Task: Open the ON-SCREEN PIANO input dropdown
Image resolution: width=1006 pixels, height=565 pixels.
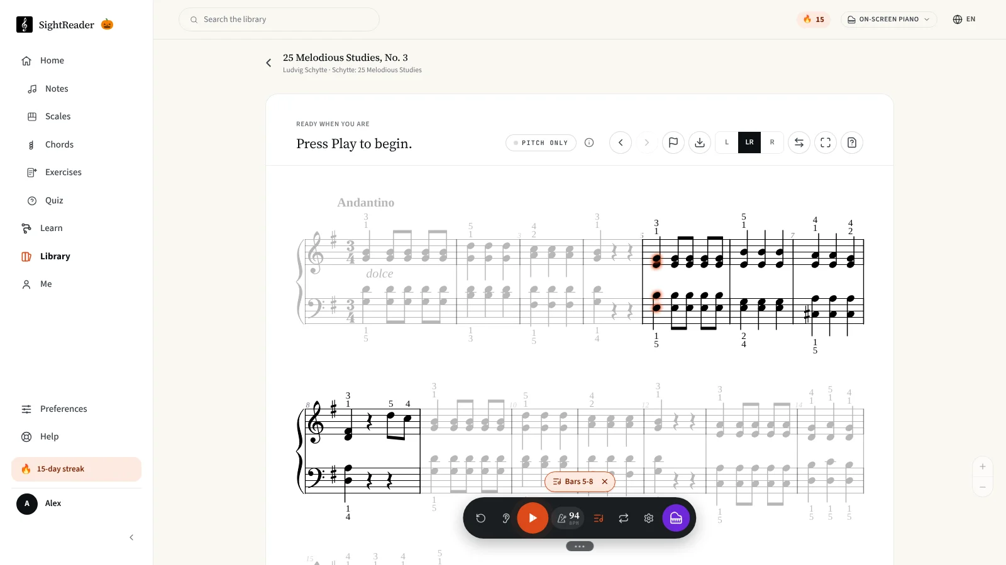Action: point(889,19)
